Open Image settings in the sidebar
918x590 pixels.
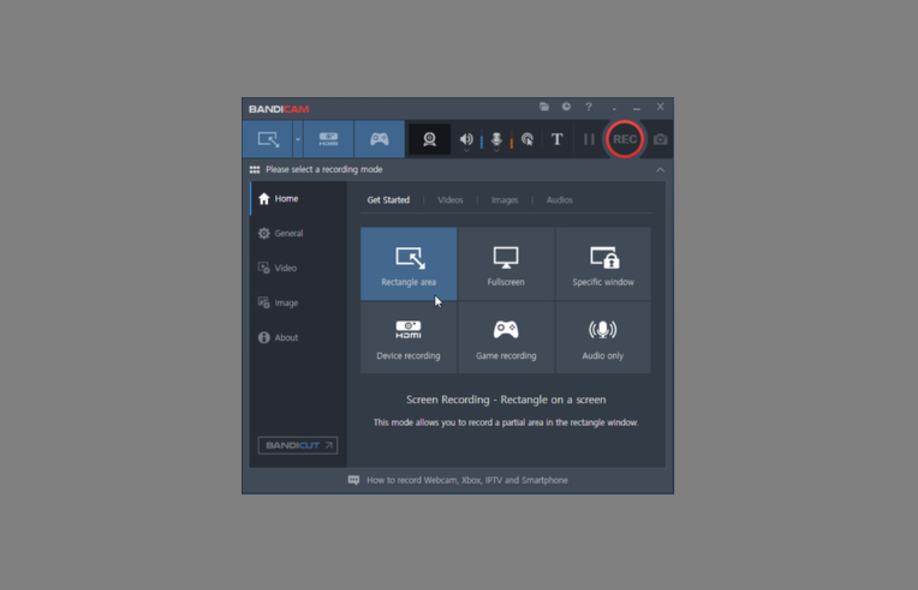[x=299, y=303]
